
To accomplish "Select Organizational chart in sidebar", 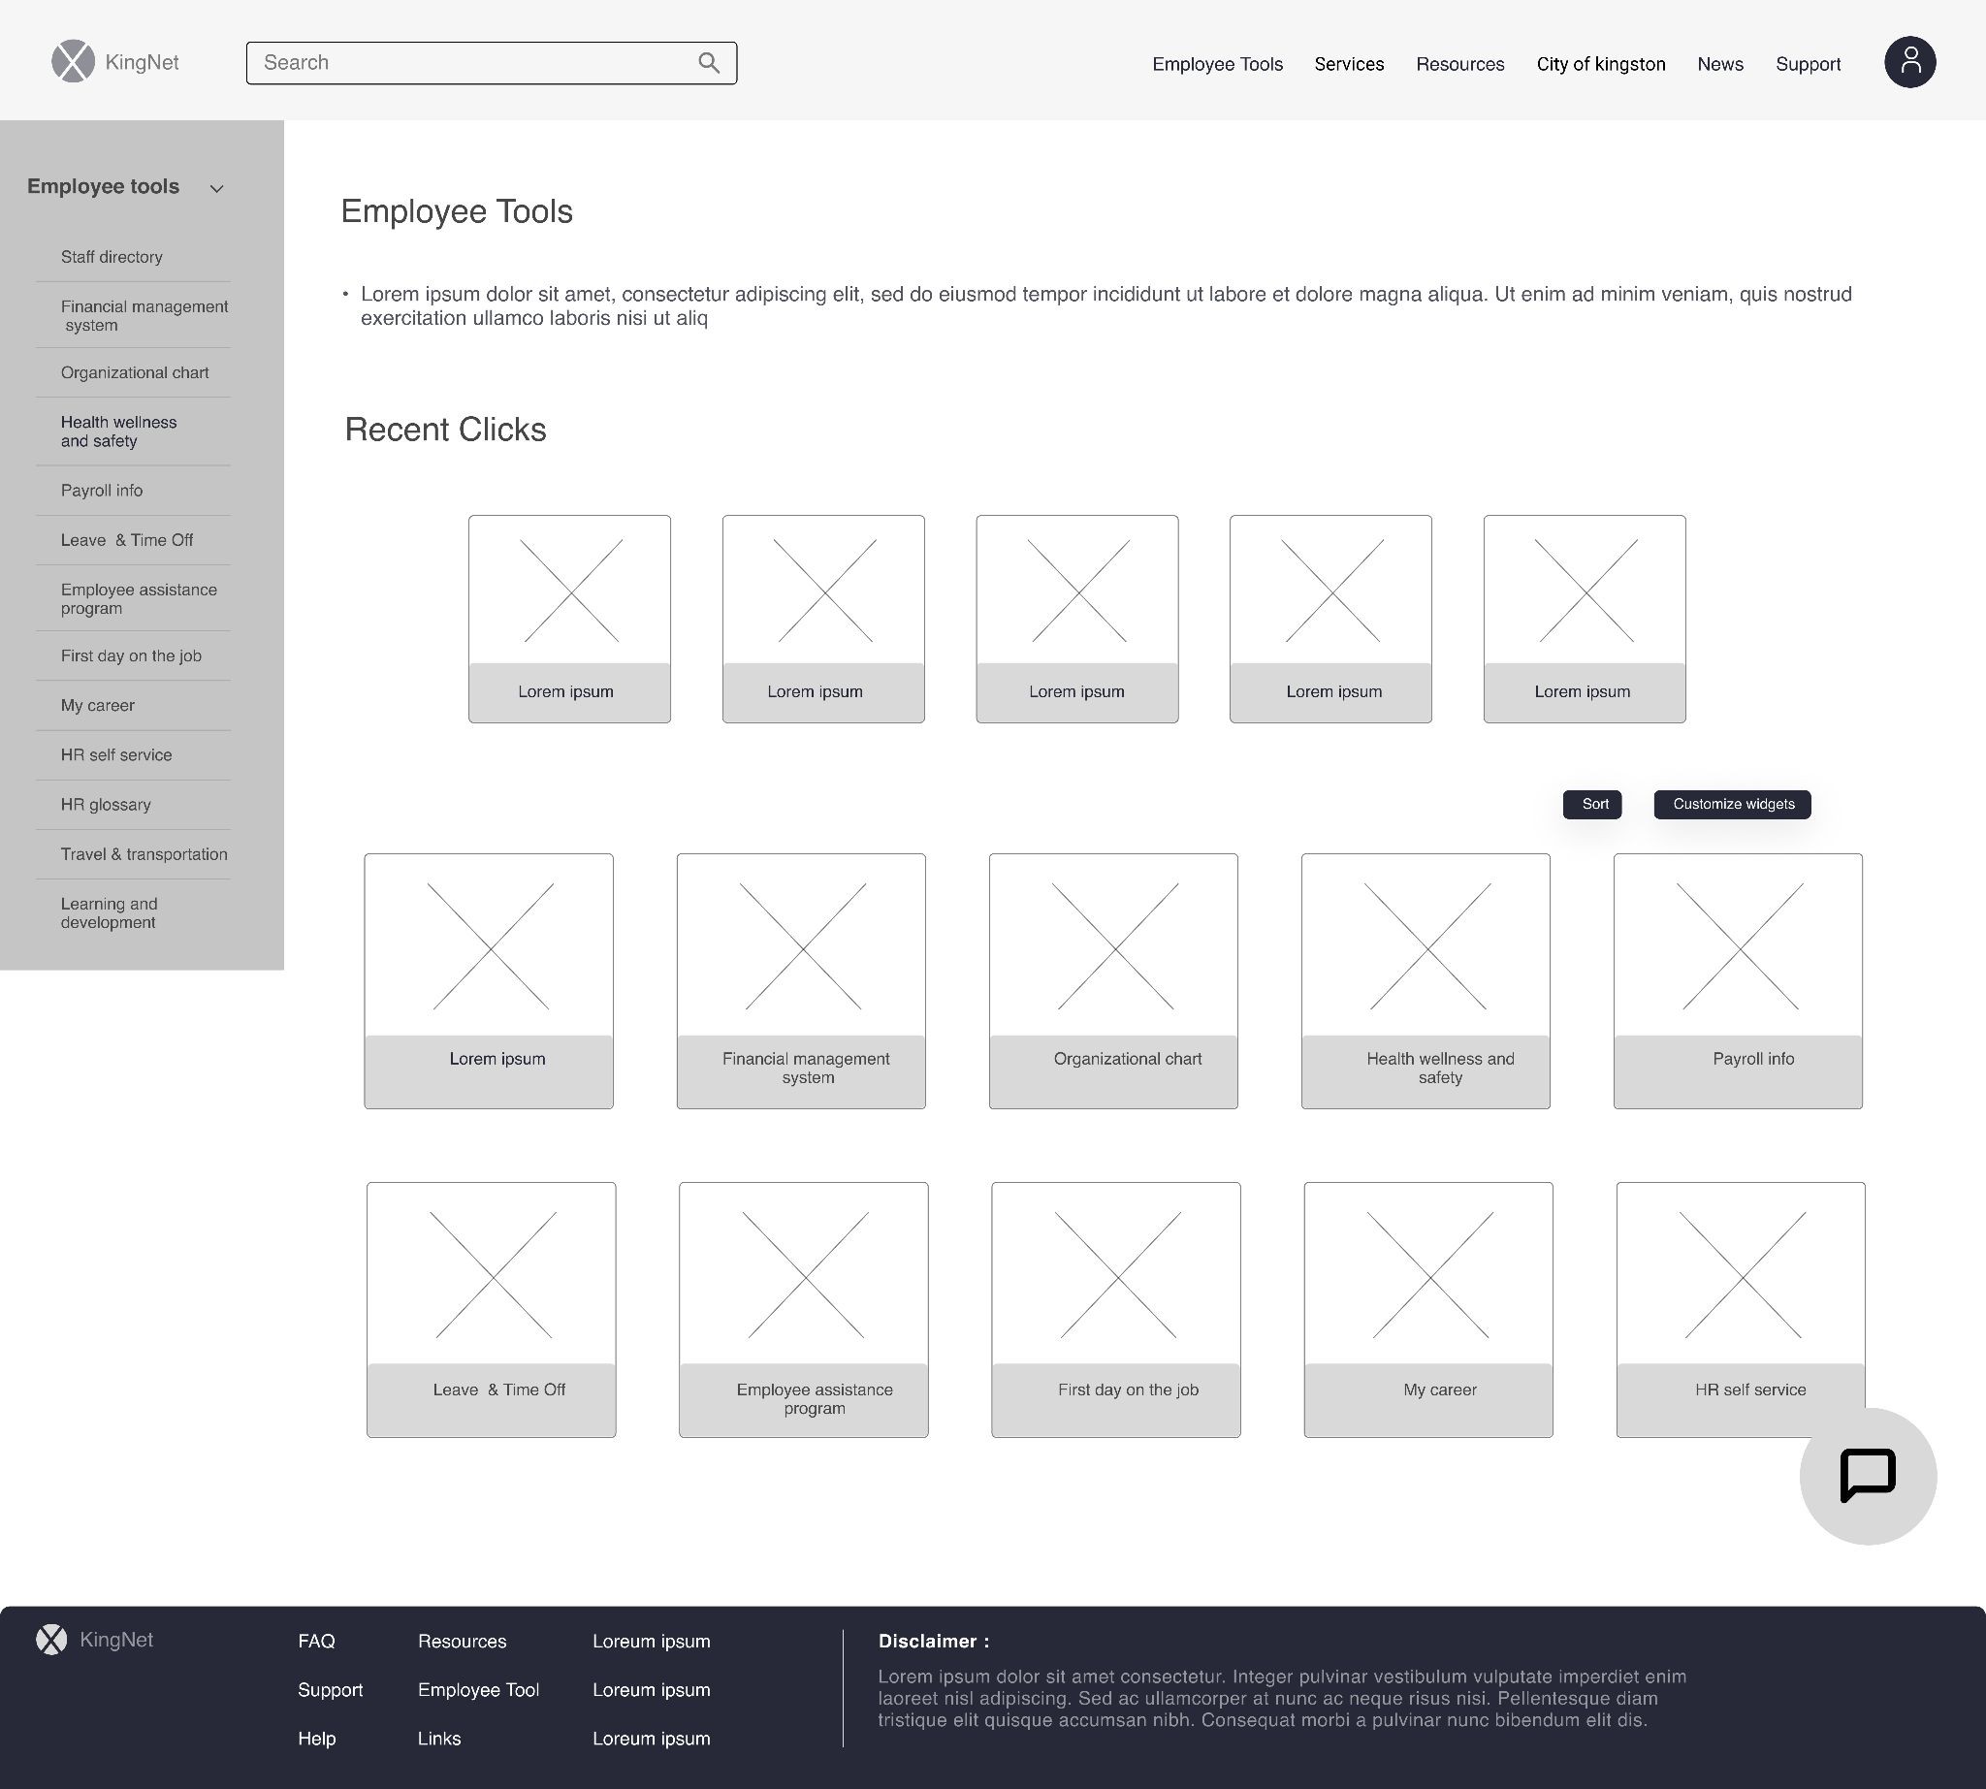I will (134, 372).
